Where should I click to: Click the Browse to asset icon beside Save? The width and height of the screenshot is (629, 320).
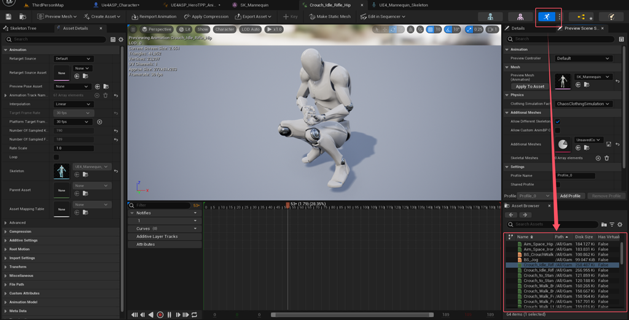(23, 17)
